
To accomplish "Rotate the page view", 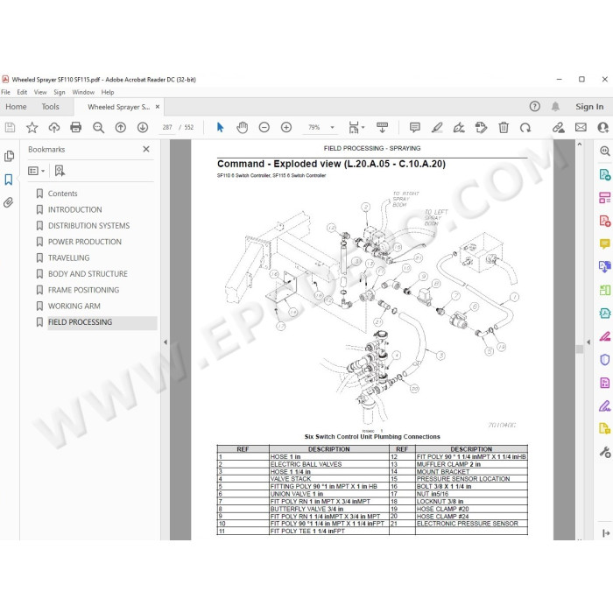I will click(x=525, y=128).
